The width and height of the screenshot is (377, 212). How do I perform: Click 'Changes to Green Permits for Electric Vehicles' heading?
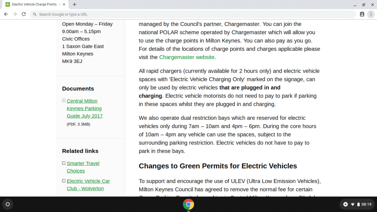[218, 166]
